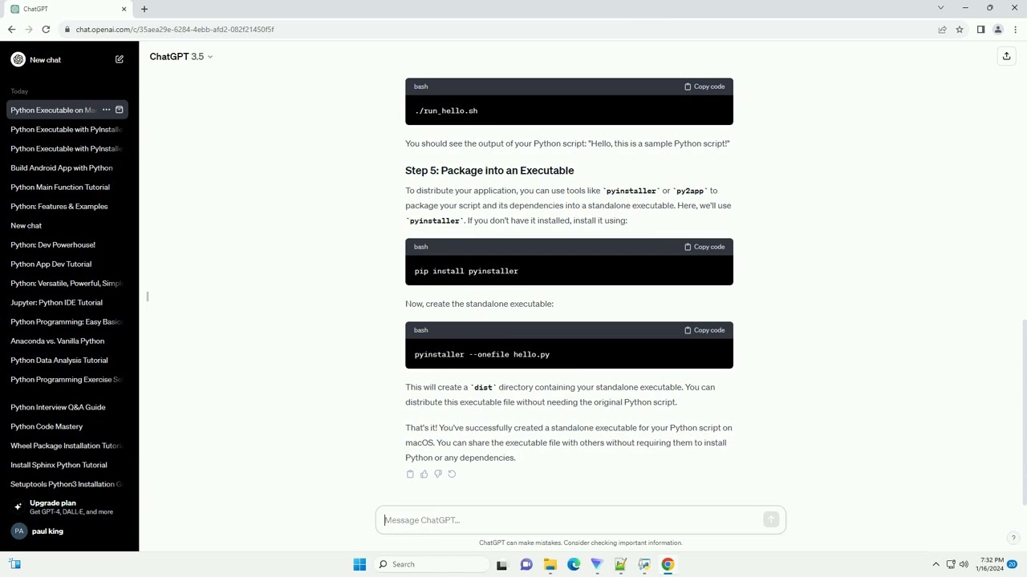Focus the Message ChatGPT input field

click(x=571, y=520)
